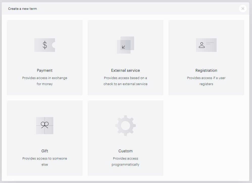The width and height of the screenshot is (252, 183).
Task: Pick the Registration term title
Action: [206, 70]
